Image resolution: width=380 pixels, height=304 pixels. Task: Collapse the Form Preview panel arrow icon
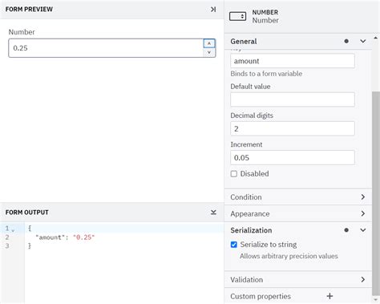[x=213, y=10]
